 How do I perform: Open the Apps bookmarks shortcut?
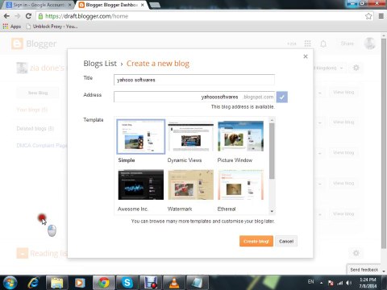pyautogui.click(x=12, y=27)
